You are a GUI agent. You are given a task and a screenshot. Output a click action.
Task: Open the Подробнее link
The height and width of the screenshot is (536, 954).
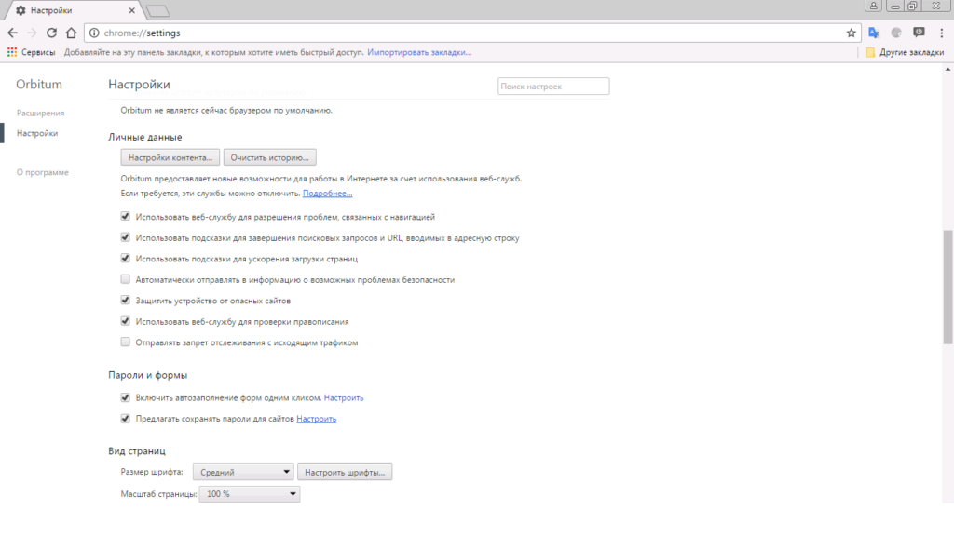click(327, 194)
